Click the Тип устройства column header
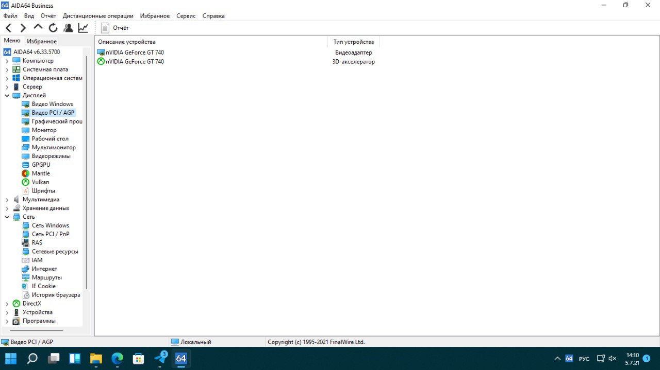Screen dimensions: 660x370 [x=354, y=42]
